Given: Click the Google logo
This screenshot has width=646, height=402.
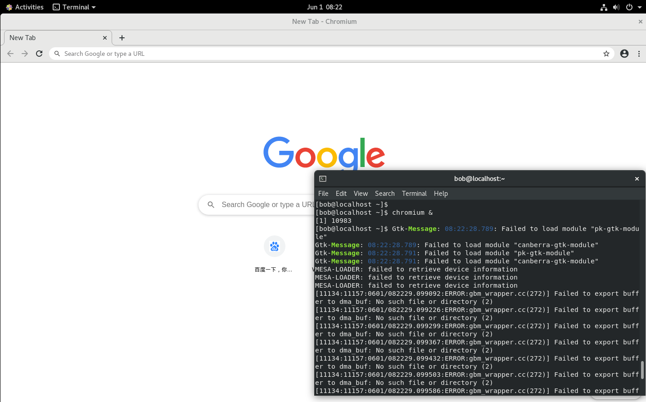Looking at the screenshot, I should 324,153.
